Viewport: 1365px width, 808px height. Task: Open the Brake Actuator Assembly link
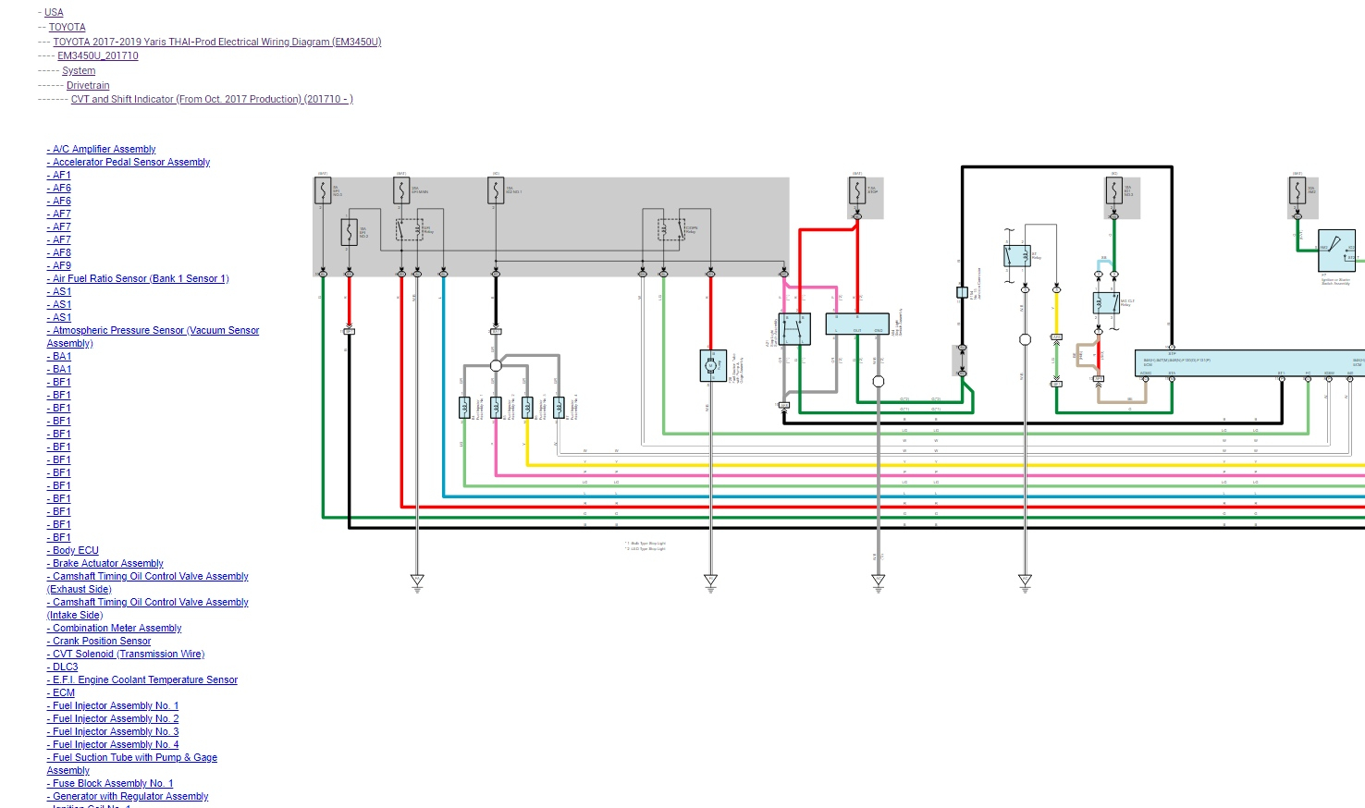[x=105, y=563]
